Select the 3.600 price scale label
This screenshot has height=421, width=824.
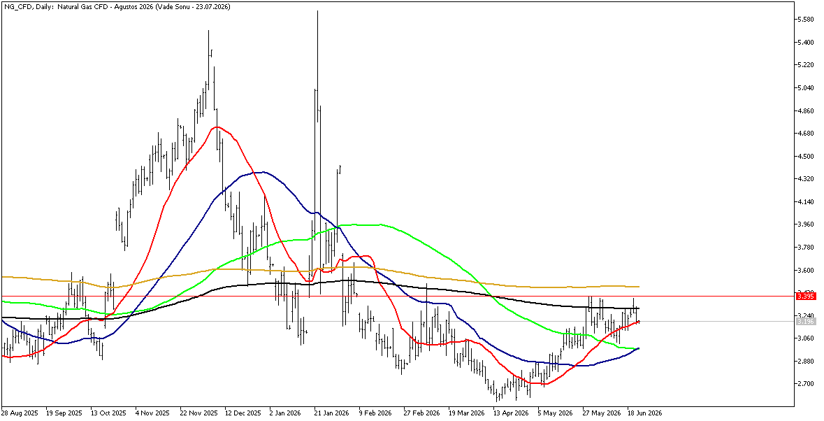click(x=806, y=270)
